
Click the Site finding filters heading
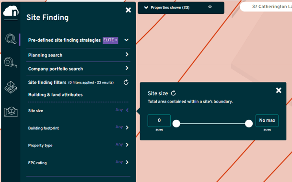(x=47, y=82)
